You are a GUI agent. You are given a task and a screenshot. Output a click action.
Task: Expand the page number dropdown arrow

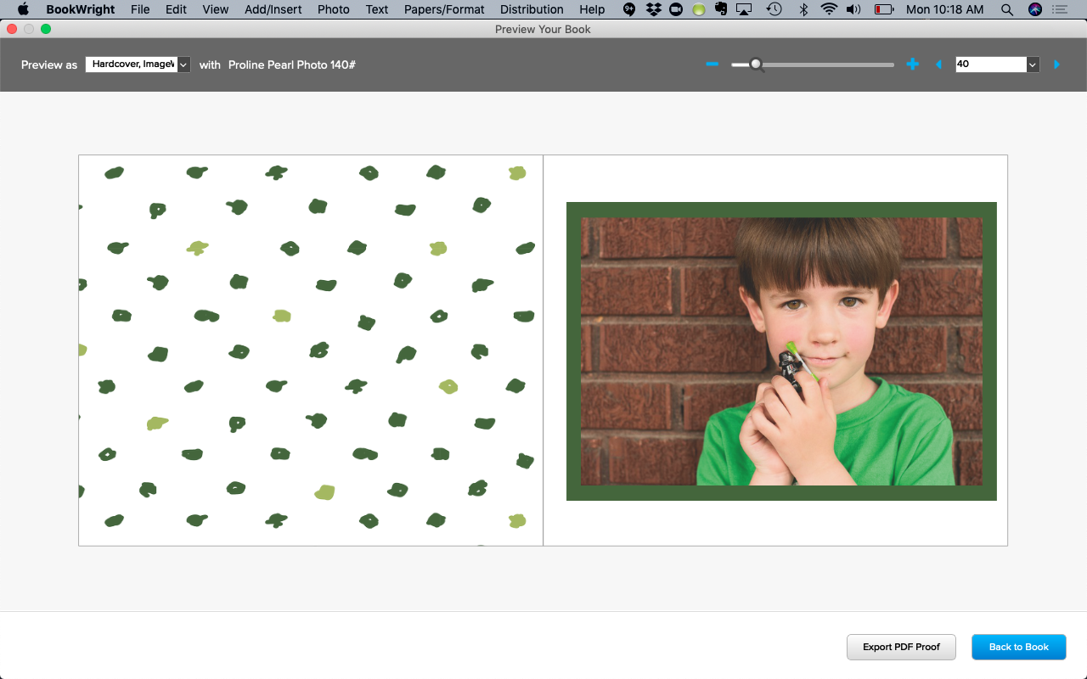1033,65
